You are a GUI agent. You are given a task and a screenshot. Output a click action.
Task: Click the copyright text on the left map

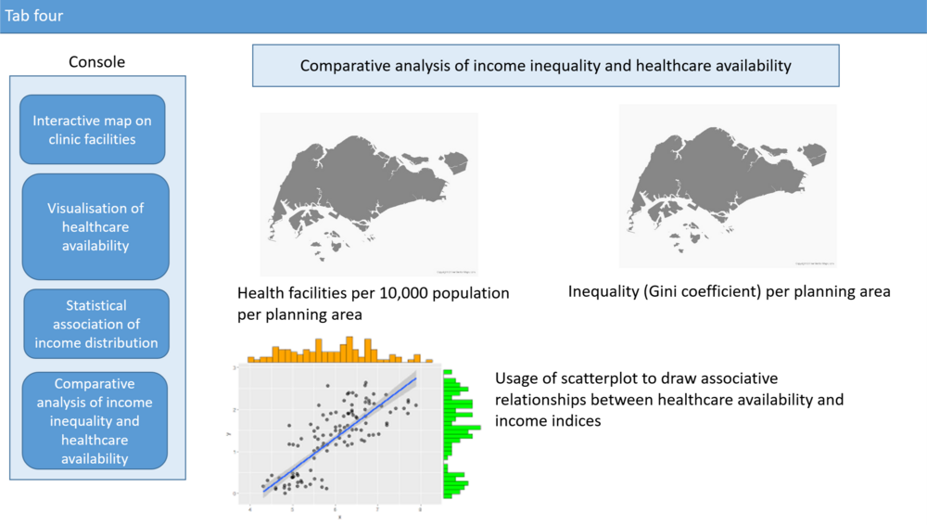tap(455, 272)
